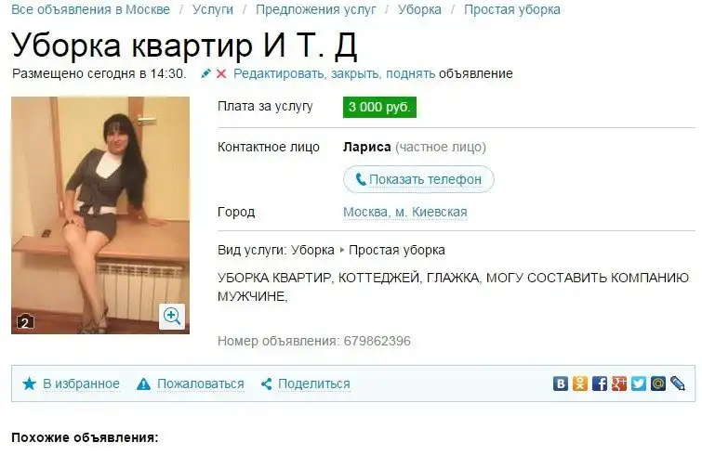Add listing via 'В избранное' link

pyautogui.click(x=81, y=383)
